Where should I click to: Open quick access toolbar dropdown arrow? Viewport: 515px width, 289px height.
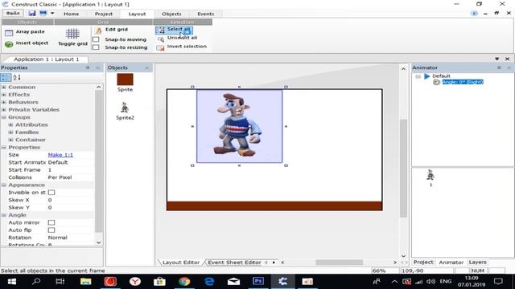52,14
